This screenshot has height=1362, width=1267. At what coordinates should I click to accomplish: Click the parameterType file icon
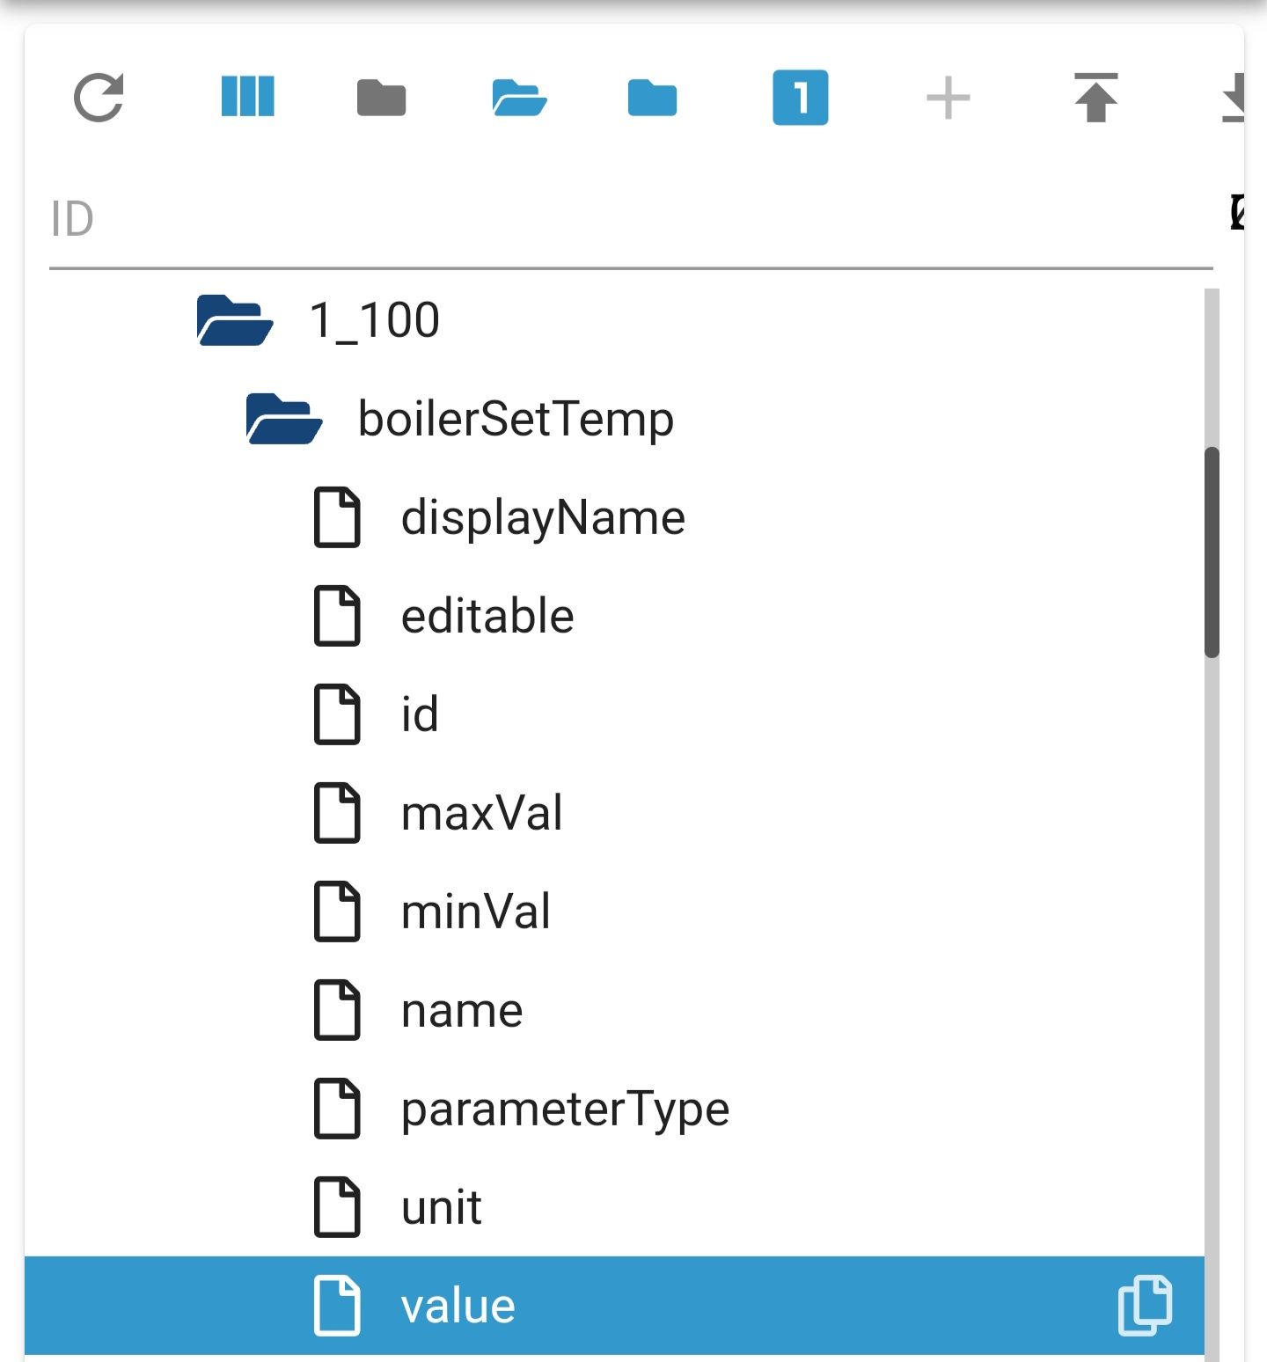click(x=337, y=1109)
